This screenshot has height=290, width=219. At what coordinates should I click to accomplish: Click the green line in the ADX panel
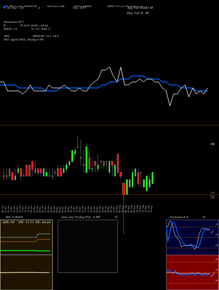(25, 250)
